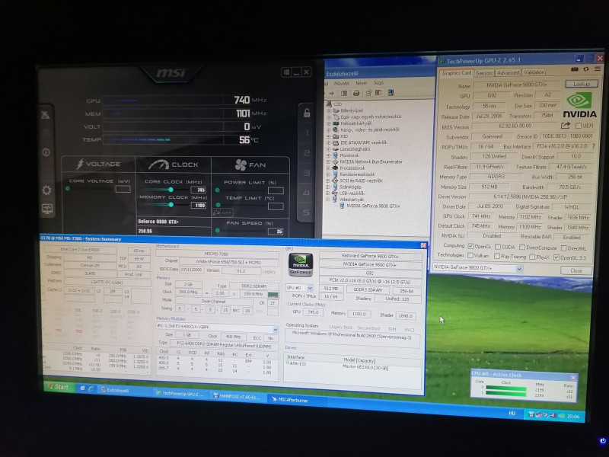
Task: Click the volume tray icon
Action: [553, 415]
